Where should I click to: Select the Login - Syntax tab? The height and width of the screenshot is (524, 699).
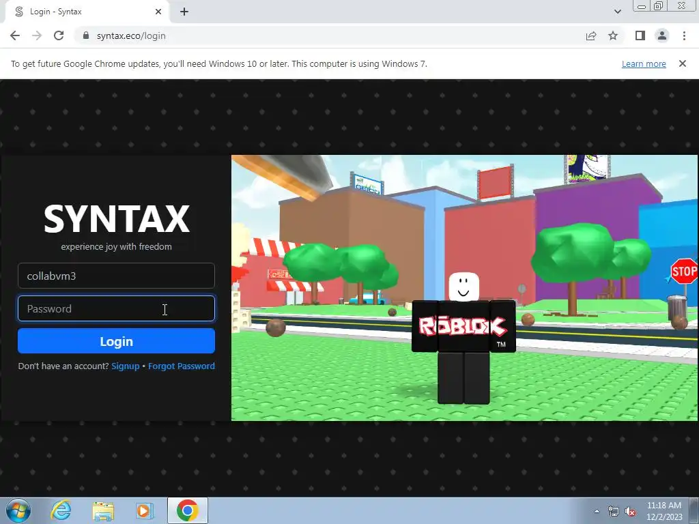[x=87, y=12]
